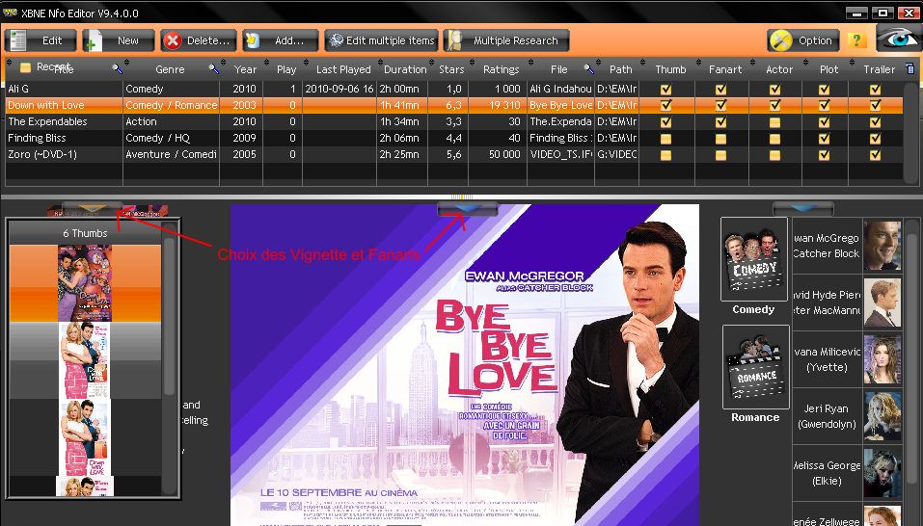Image resolution: width=923 pixels, height=526 pixels.
Task: Open the Option settings button
Action: 802,40
